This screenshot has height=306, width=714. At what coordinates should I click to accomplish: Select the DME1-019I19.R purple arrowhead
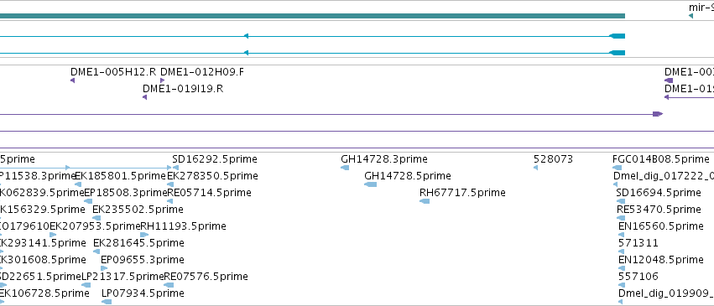click(145, 97)
